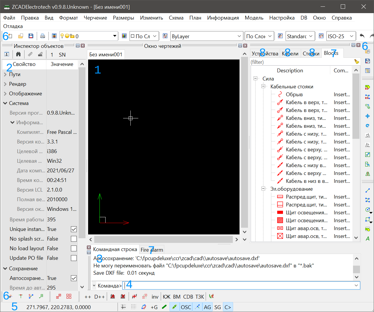
Task: Click the drawing area horizontal scrollbar
Action: [x=163, y=239]
